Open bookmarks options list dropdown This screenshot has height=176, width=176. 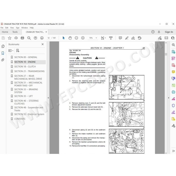point(11,51)
